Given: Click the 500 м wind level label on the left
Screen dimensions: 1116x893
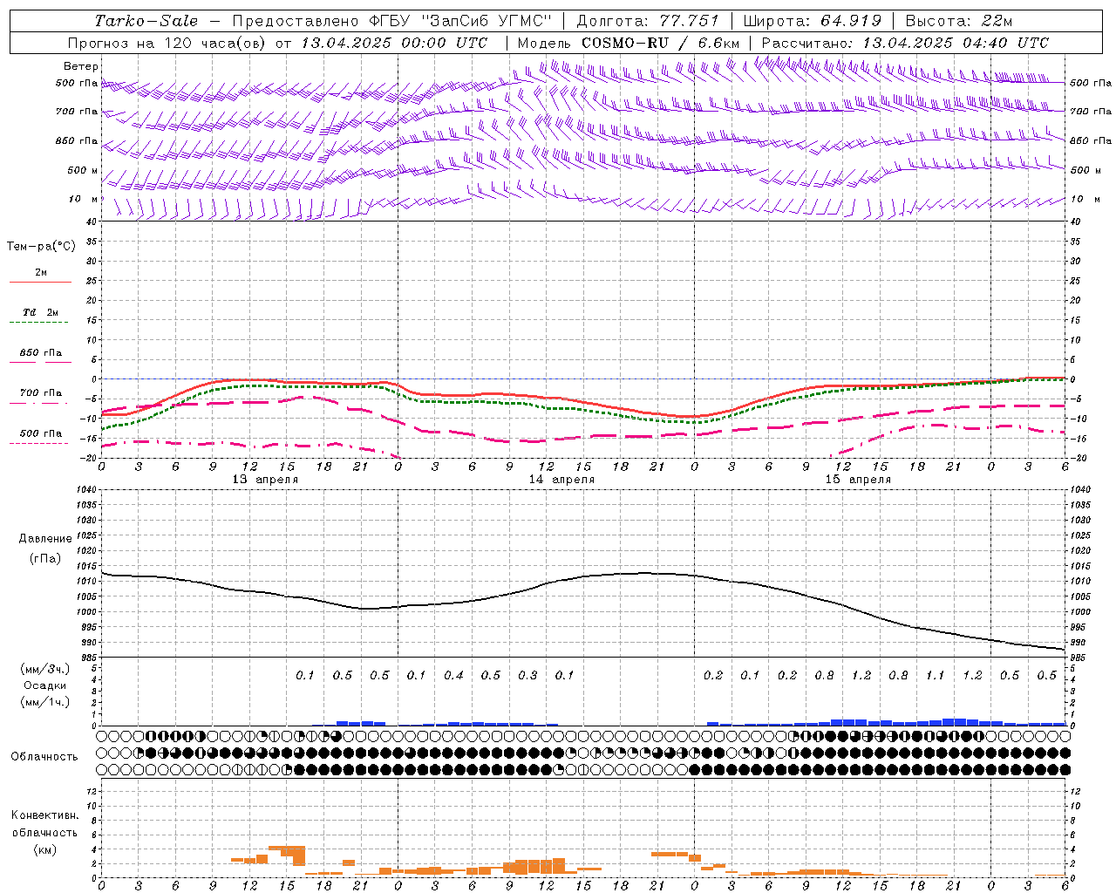Looking at the screenshot, I should coord(83,170).
